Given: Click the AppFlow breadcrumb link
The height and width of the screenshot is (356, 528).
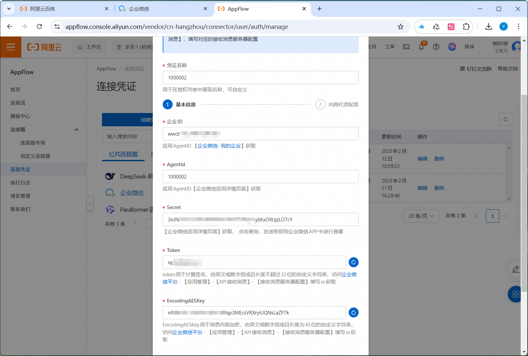Looking at the screenshot, I should 106,69.
